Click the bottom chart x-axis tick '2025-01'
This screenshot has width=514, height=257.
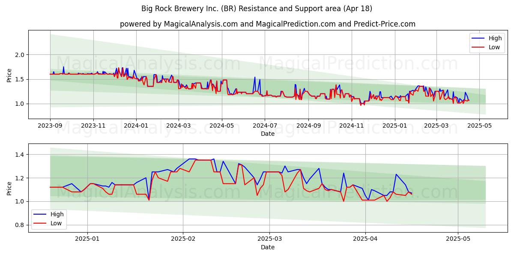pos(87,239)
